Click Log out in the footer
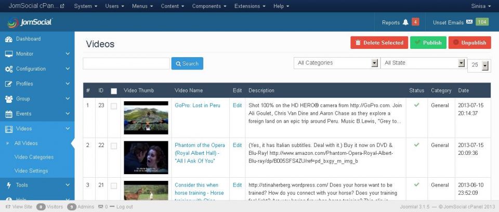499x212 pixels. tap(124, 207)
